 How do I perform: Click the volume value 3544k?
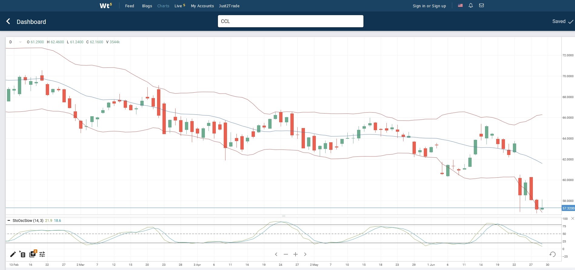click(x=115, y=42)
